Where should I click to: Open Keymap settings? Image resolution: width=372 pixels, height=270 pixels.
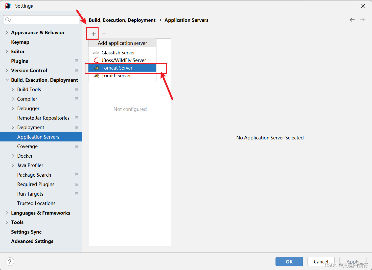tap(20, 42)
